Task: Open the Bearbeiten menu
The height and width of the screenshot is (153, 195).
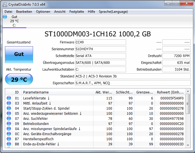Action: [24, 12]
